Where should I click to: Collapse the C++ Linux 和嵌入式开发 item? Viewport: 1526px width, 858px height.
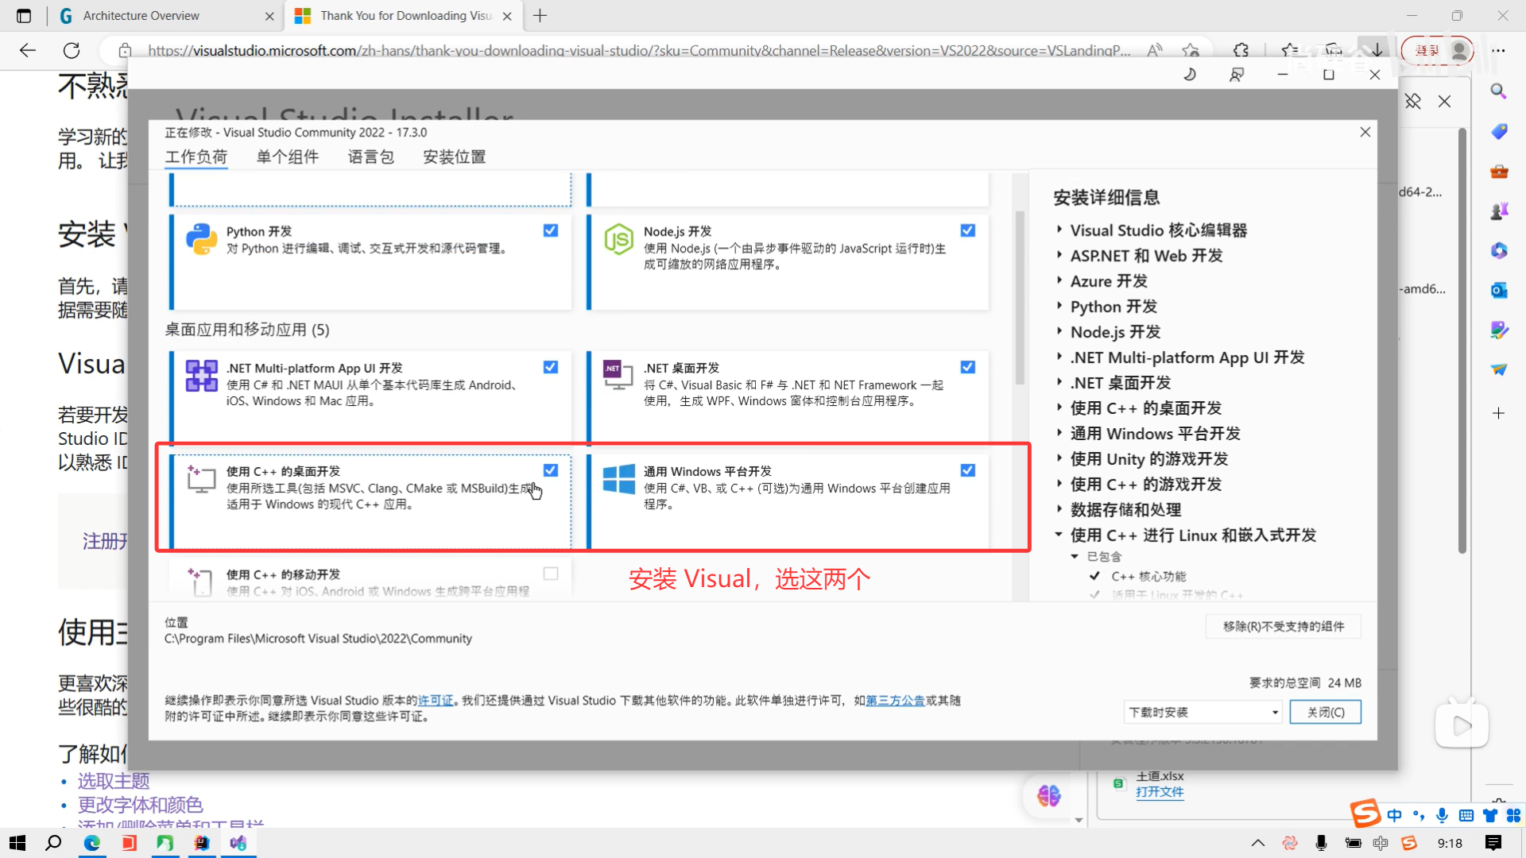(x=1059, y=535)
